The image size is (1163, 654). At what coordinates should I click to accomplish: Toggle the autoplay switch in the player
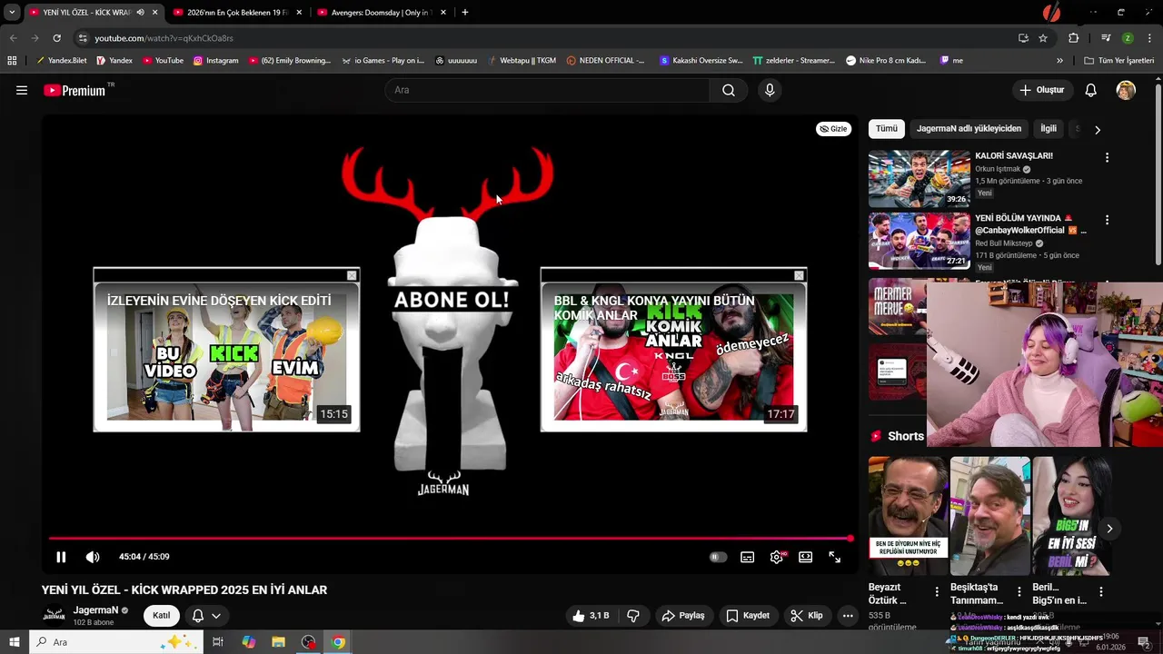[x=718, y=557]
